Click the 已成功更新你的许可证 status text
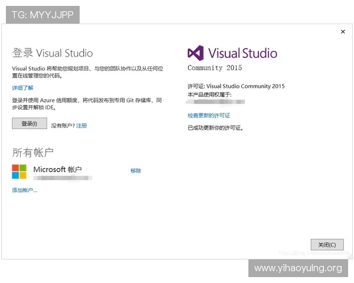This screenshot has width=354, height=283. tap(215, 128)
